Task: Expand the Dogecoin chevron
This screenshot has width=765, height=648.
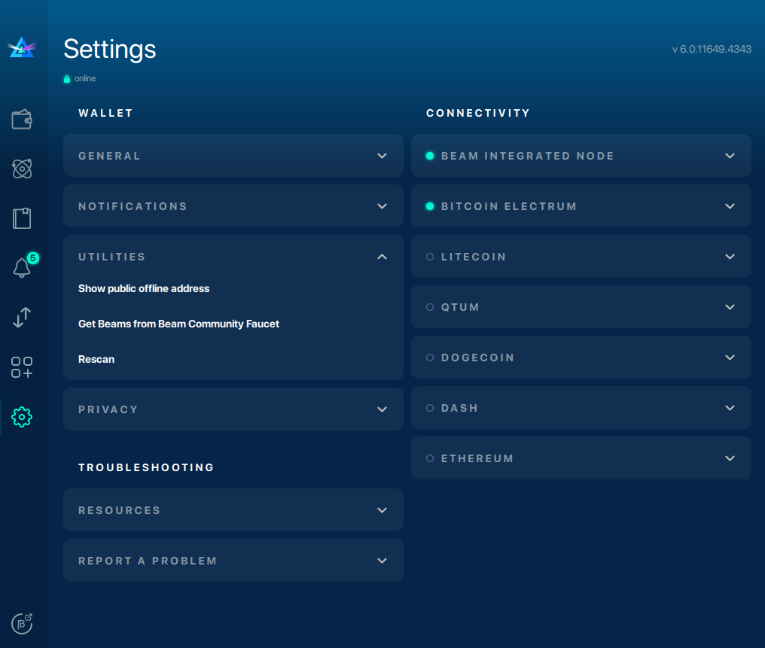Action: pos(730,357)
